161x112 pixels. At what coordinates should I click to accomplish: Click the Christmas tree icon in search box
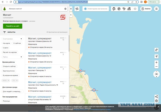5,9
